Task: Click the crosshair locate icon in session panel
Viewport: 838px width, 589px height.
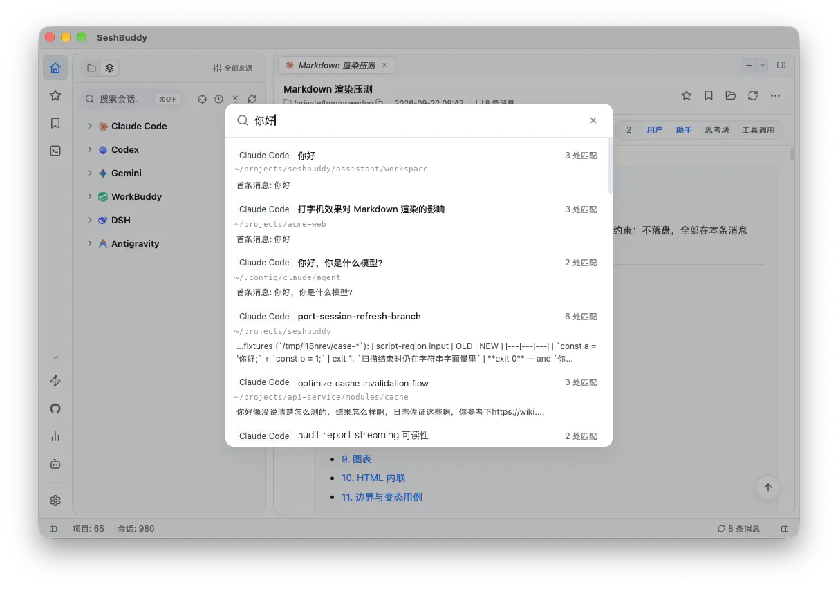Action: pos(202,99)
